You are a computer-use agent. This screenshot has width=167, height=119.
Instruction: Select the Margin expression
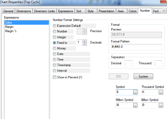[9, 27]
